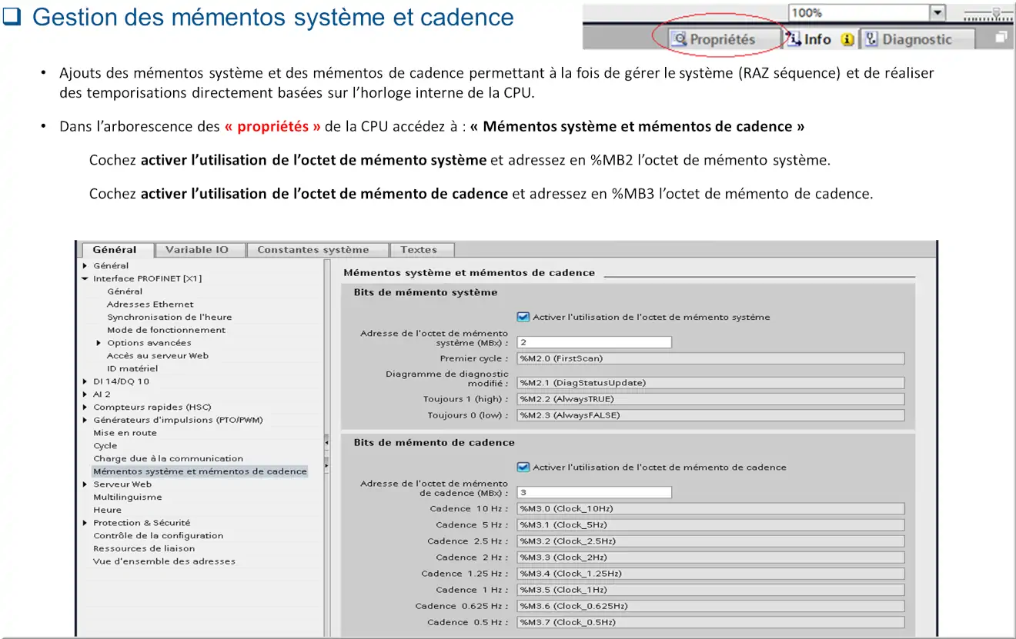Click the system memory byte address field
This screenshot has width=1016, height=639.
tap(594, 342)
